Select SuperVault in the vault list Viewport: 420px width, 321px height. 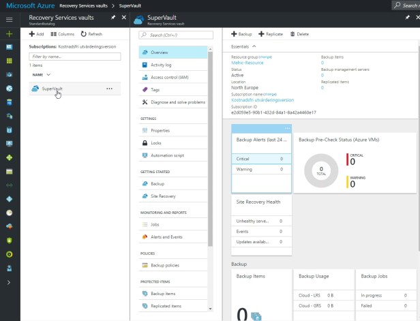(52, 89)
